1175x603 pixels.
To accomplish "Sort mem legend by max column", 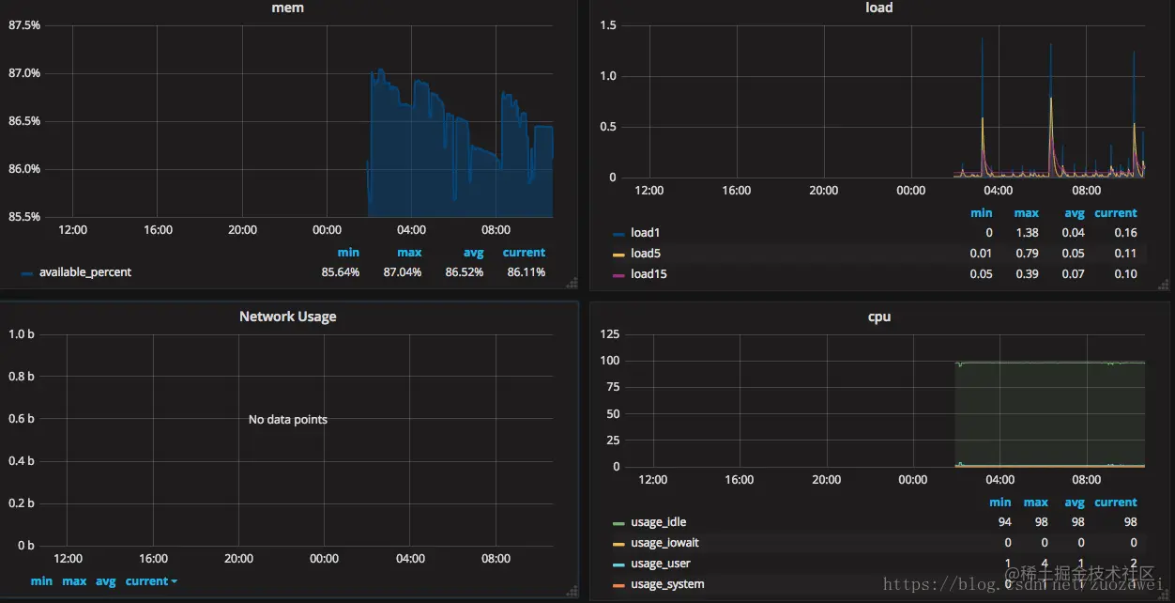I will (409, 253).
